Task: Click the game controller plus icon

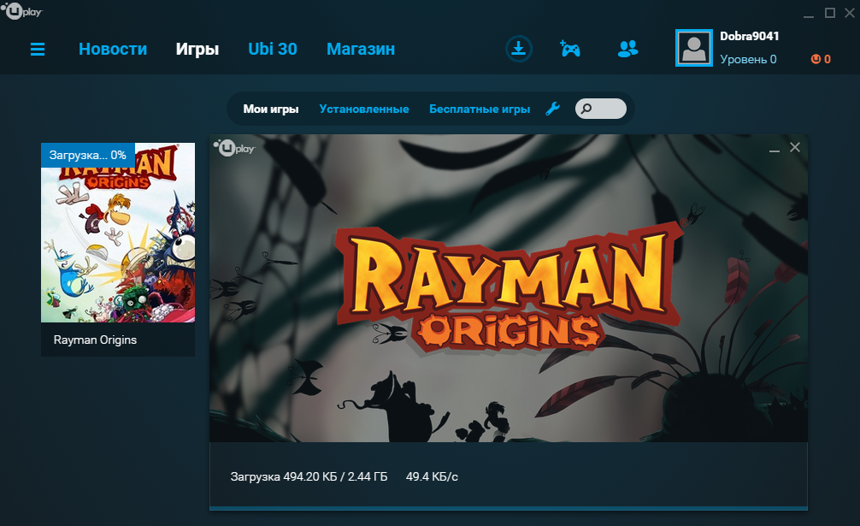Action: (x=570, y=49)
